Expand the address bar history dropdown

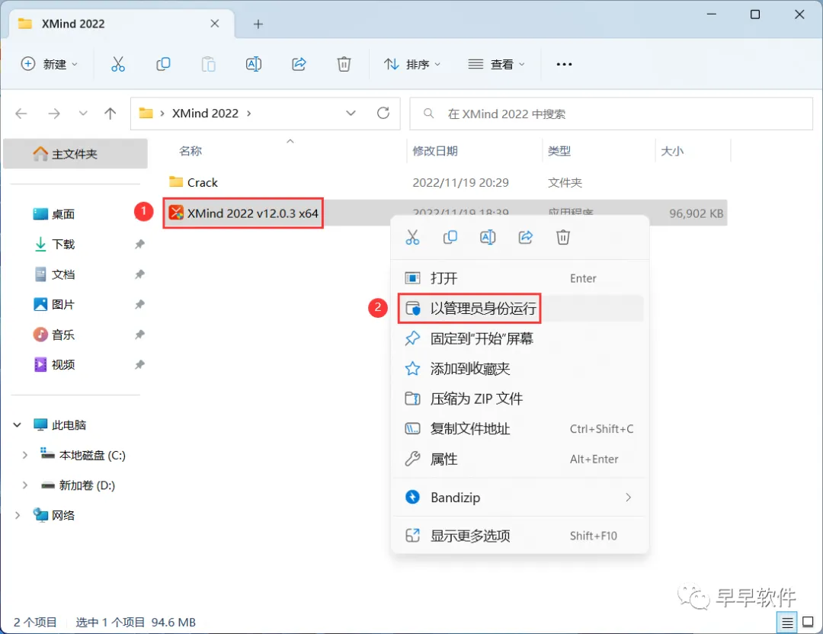click(351, 114)
